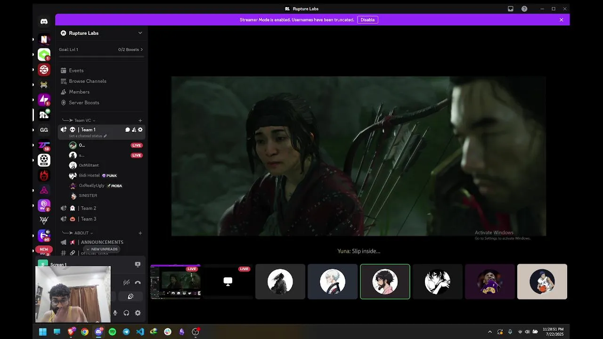This screenshot has height=339, width=603.
Task: Open chat for Team 1 voice channel
Action: 127,129
